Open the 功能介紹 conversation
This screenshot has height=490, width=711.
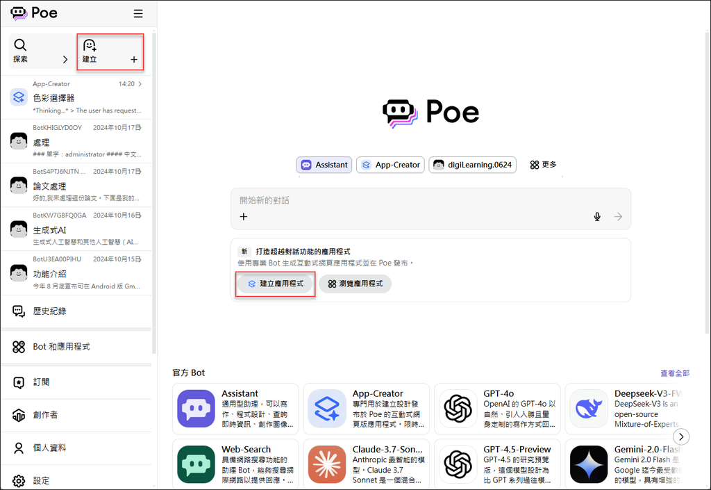(x=76, y=273)
